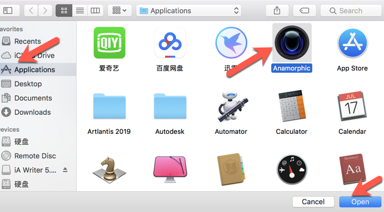Image resolution: width=384 pixels, height=212 pixels.
Task: Go back with the left chevron
Action: pyautogui.click(x=31, y=10)
